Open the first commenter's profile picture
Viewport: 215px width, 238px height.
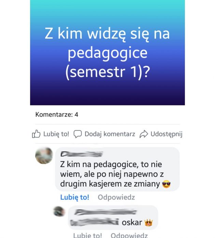44,155
